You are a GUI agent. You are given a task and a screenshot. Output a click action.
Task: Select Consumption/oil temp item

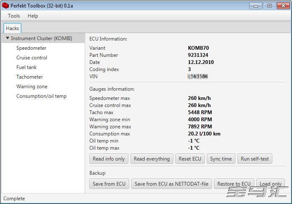(x=42, y=96)
